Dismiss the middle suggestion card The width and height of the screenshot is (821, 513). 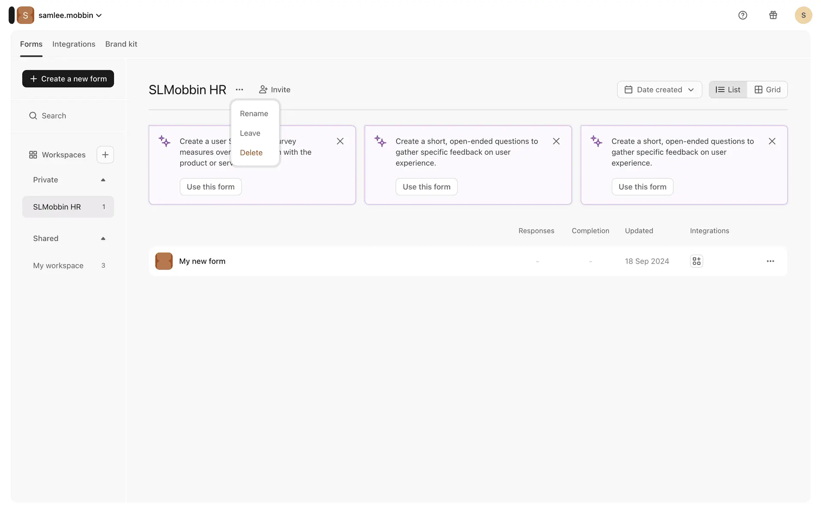click(556, 141)
